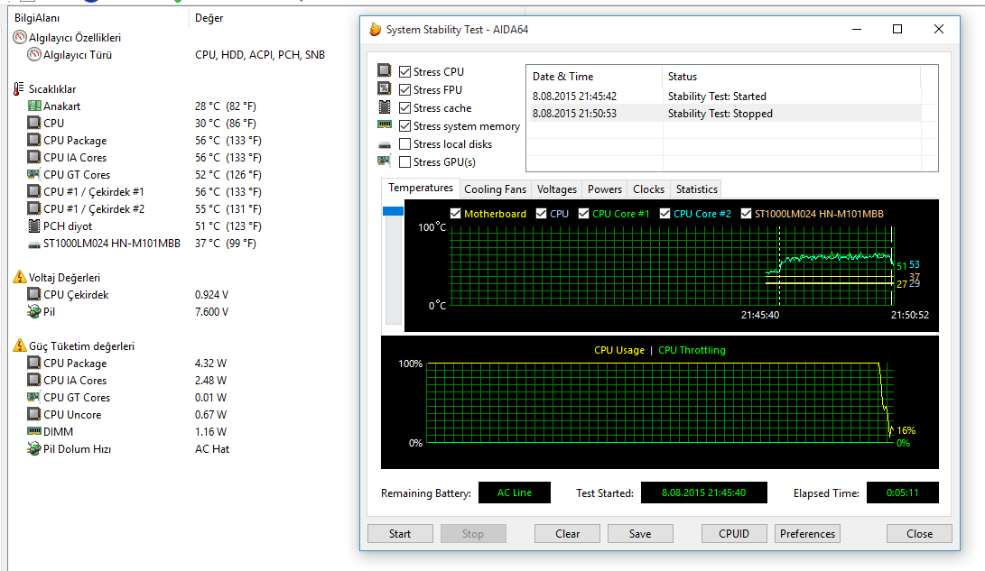Click the memory icon next to DIMM

[x=34, y=431]
